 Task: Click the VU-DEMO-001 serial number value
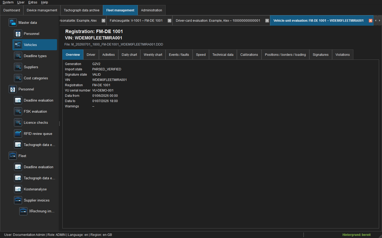[103, 90]
